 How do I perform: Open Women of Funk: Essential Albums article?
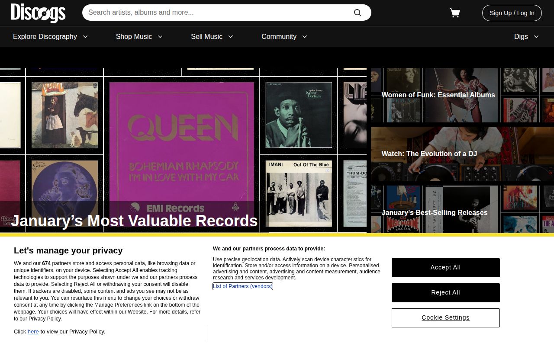pos(438,95)
